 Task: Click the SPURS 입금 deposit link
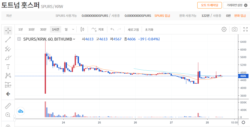(x=162, y=16)
